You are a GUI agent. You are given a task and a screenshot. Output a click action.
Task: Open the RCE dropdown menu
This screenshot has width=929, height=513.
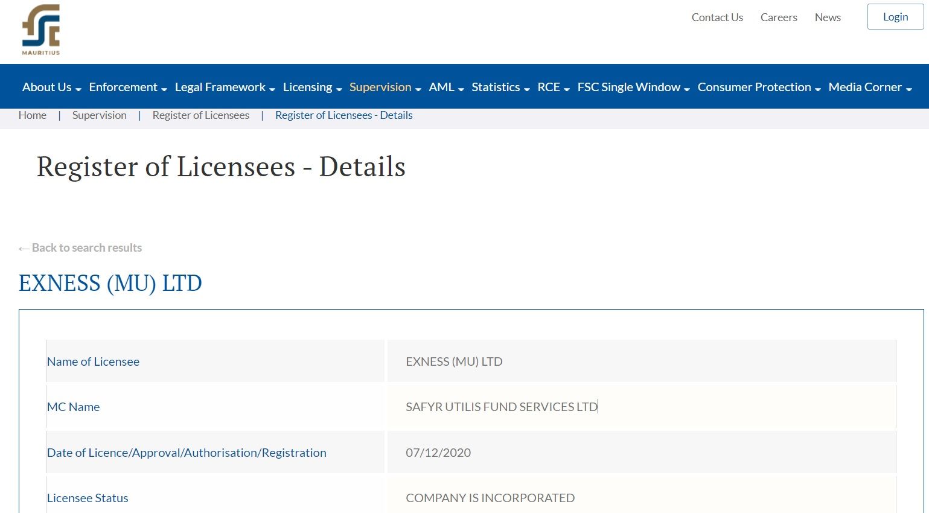(x=553, y=87)
